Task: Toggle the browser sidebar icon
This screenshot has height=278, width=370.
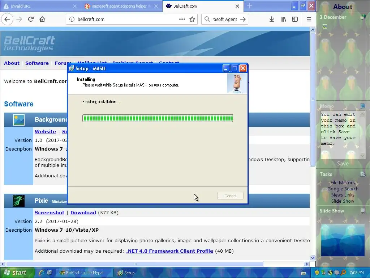Action: point(295,19)
